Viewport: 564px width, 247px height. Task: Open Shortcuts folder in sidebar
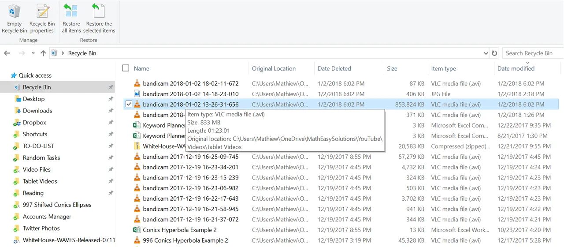(x=35, y=134)
